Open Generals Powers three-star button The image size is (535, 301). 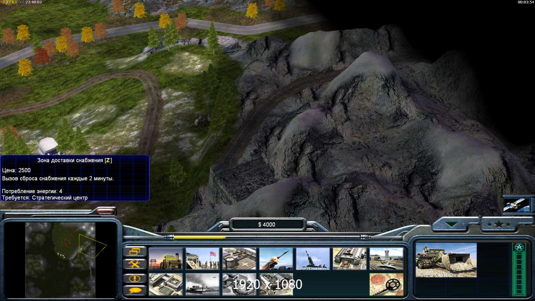(x=498, y=224)
